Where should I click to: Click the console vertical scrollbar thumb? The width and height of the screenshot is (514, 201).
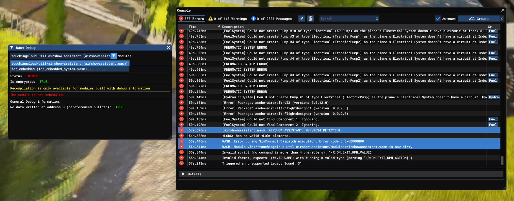click(502, 160)
